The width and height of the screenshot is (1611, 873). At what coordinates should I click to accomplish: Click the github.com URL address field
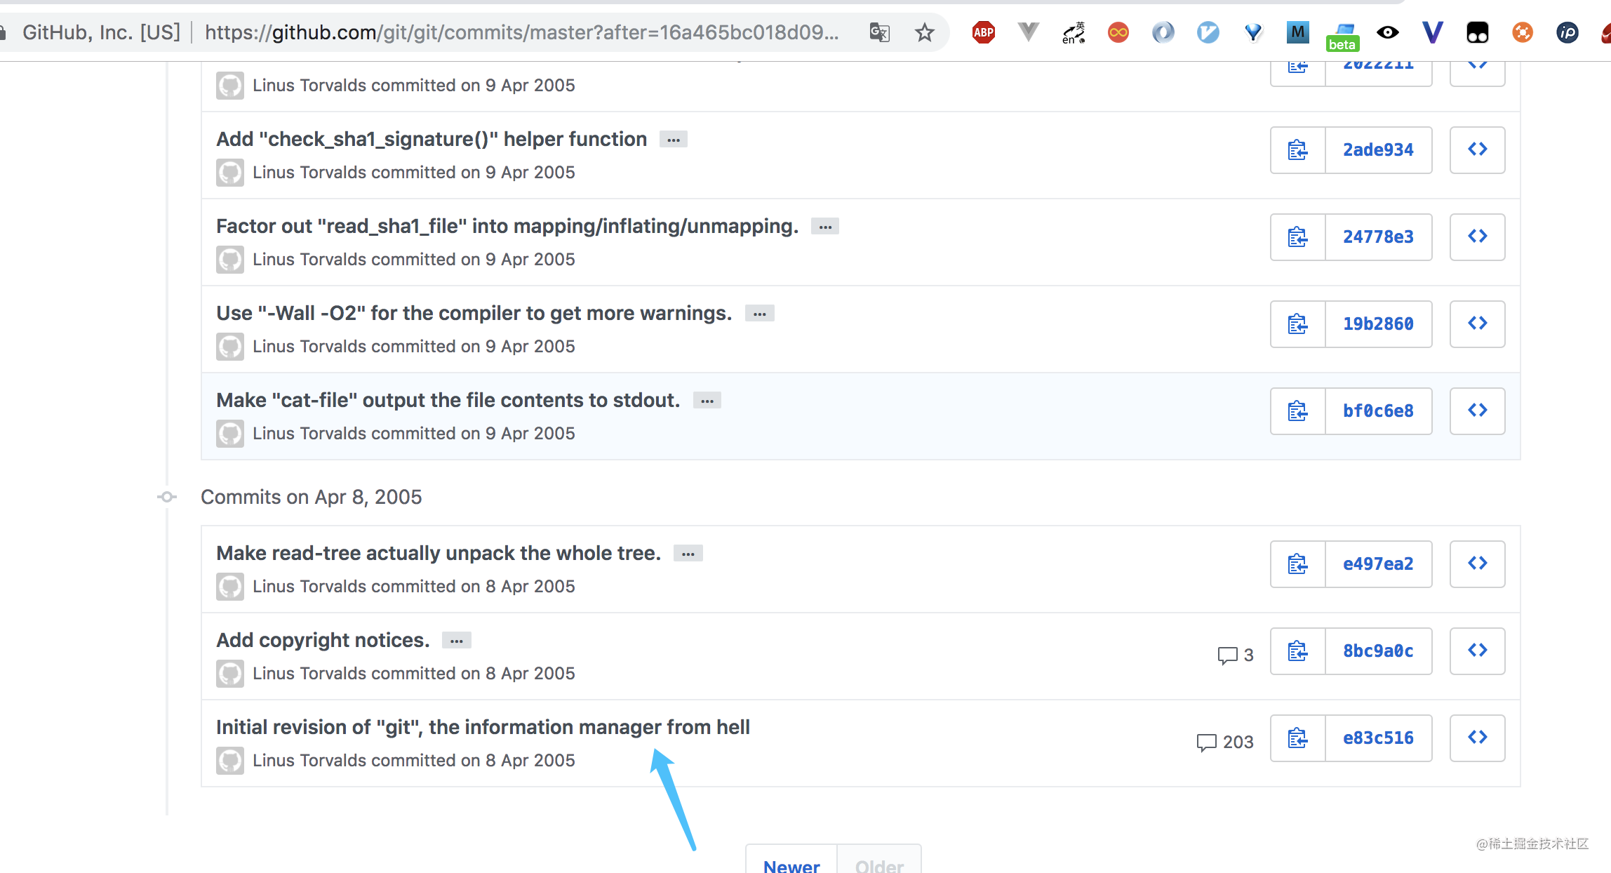tap(521, 32)
